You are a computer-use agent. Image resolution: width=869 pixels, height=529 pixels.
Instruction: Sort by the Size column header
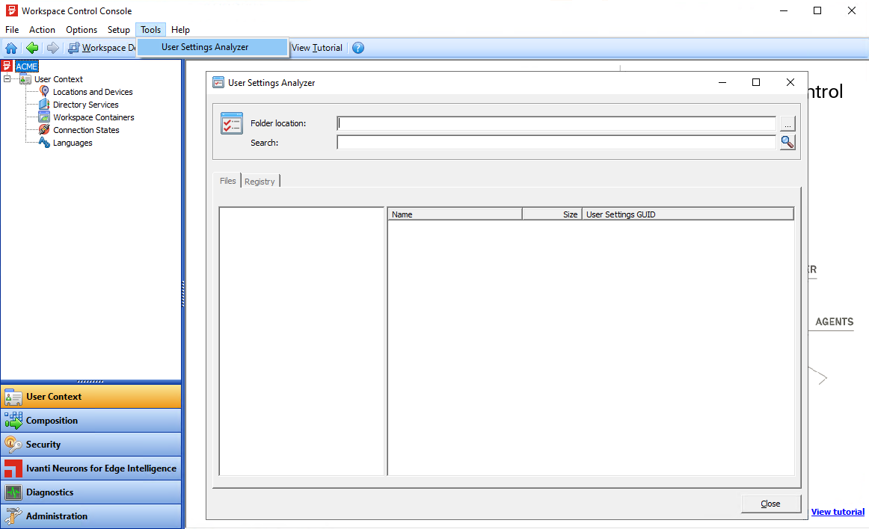click(x=552, y=214)
